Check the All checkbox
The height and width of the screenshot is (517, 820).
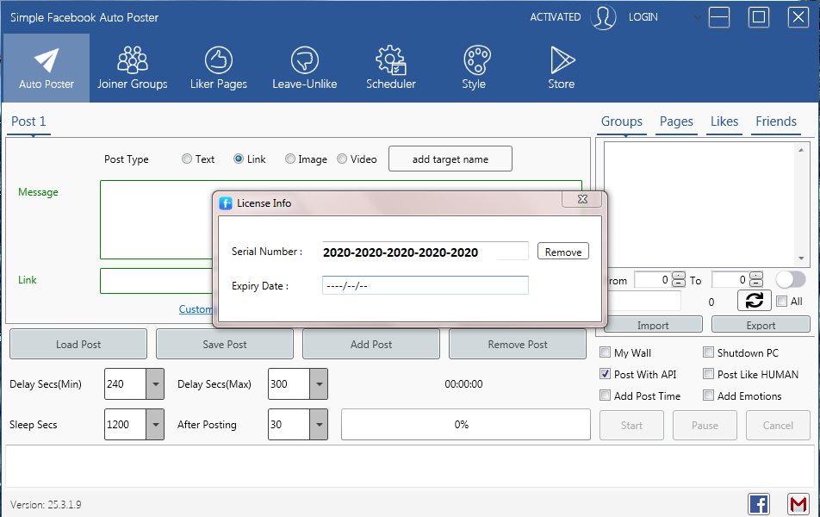tap(782, 301)
